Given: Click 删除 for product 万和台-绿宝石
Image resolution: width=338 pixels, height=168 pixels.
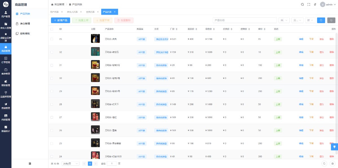Looking at the screenshot, I should (332, 52).
